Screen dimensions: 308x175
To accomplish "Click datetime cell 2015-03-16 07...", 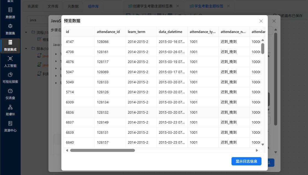I will pos(172,42).
